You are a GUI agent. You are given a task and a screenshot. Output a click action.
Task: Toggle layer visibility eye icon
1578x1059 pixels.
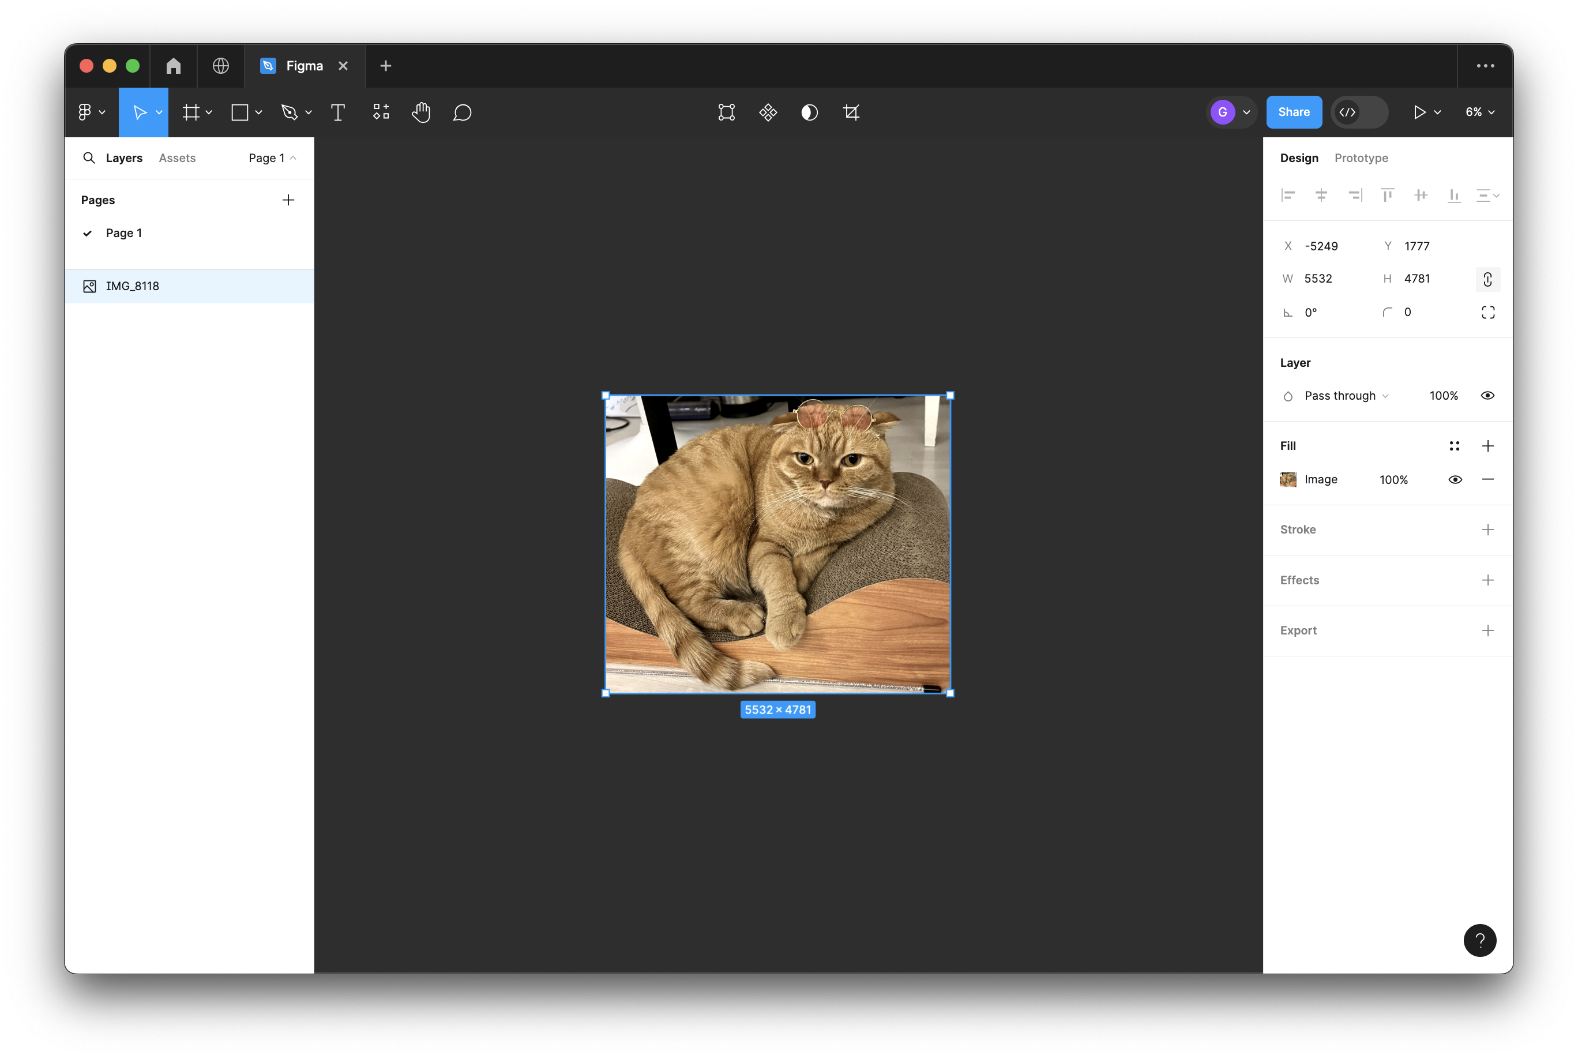[x=1487, y=396]
